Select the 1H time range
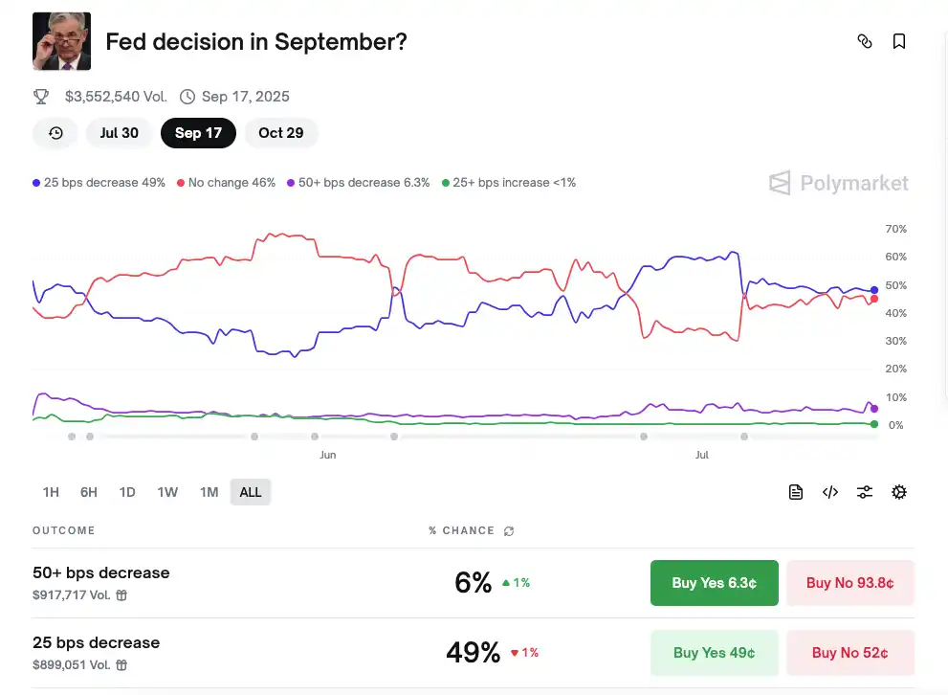Viewport: 948px width, 695px height. [x=51, y=492]
